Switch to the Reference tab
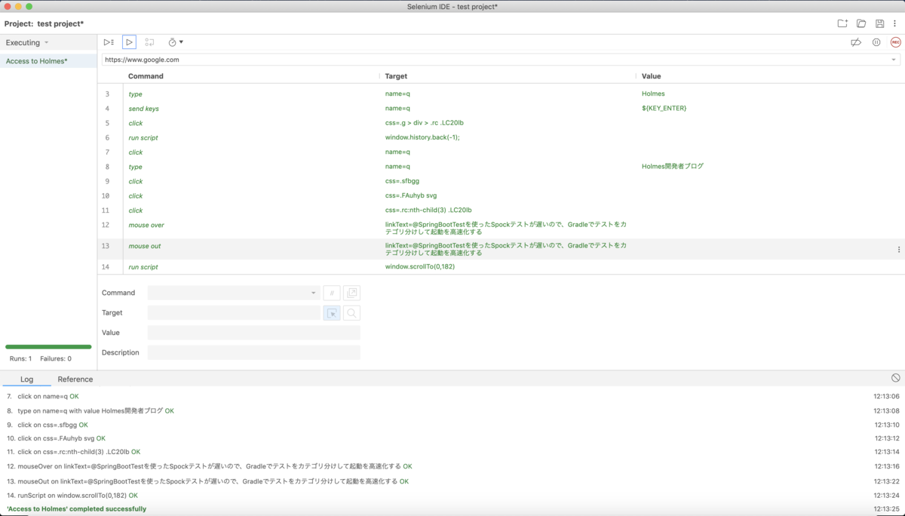Viewport: 905px width, 516px height. tap(75, 379)
